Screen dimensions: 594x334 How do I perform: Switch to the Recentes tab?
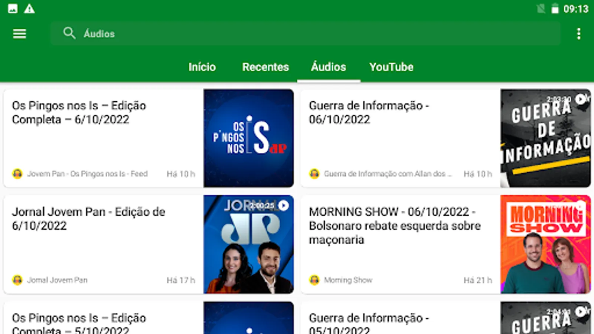click(x=265, y=67)
